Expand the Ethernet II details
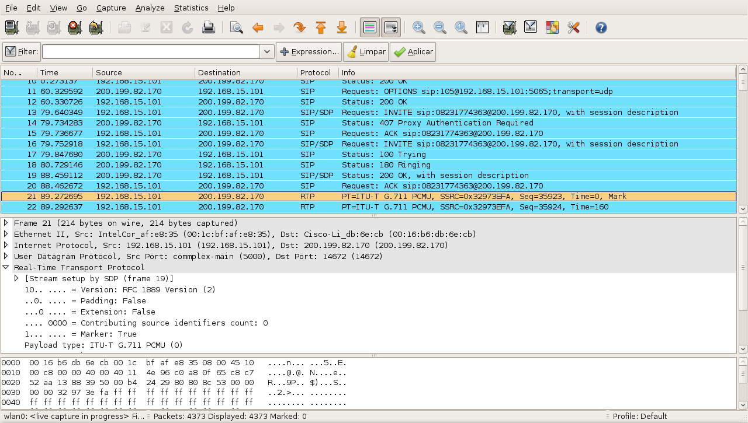This screenshot has width=748, height=423. [x=6, y=234]
